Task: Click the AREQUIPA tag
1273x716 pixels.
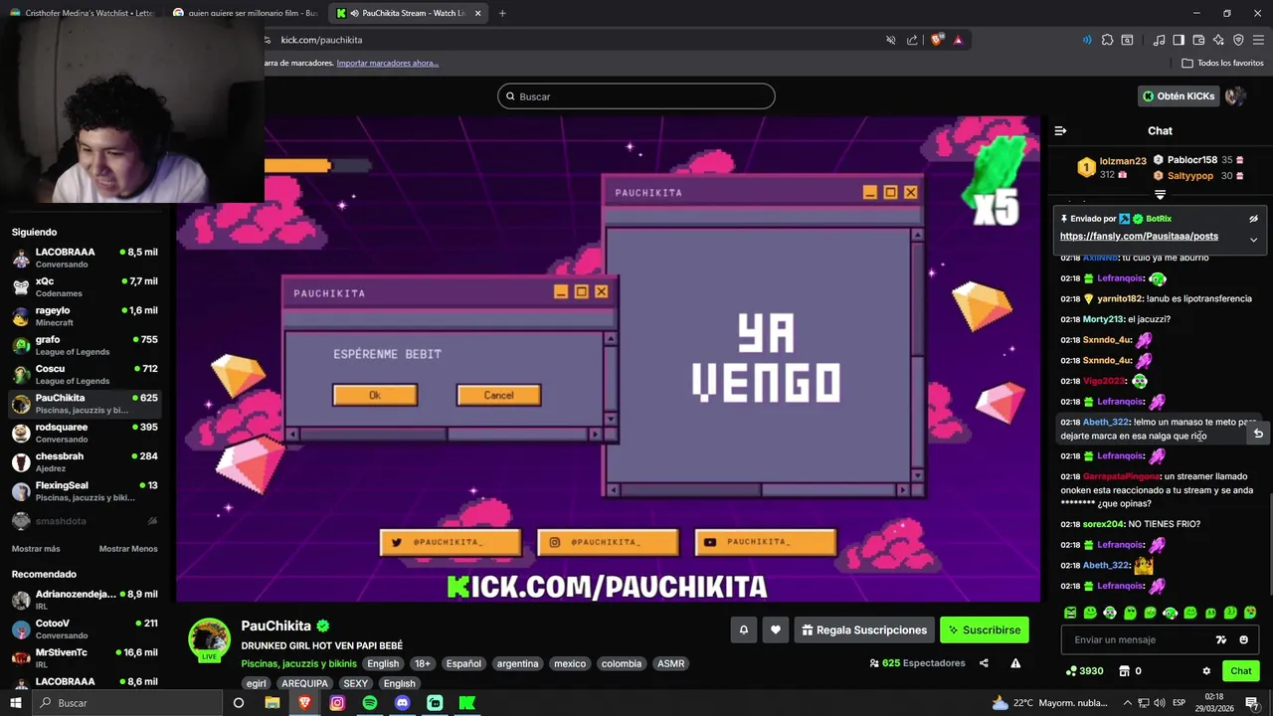Action: pos(304,683)
